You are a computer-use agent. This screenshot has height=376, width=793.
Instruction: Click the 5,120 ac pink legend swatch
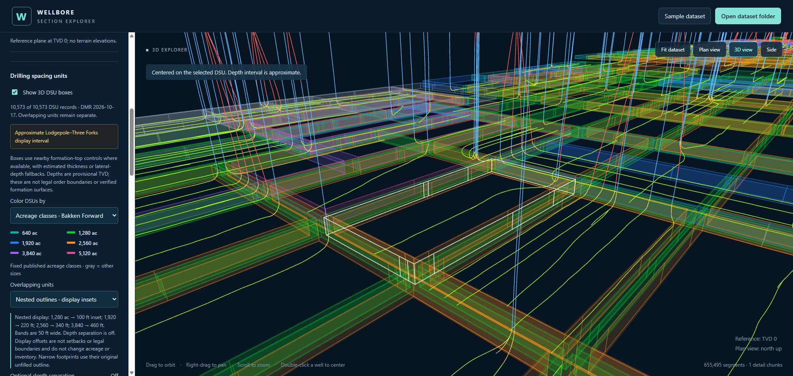point(71,254)
